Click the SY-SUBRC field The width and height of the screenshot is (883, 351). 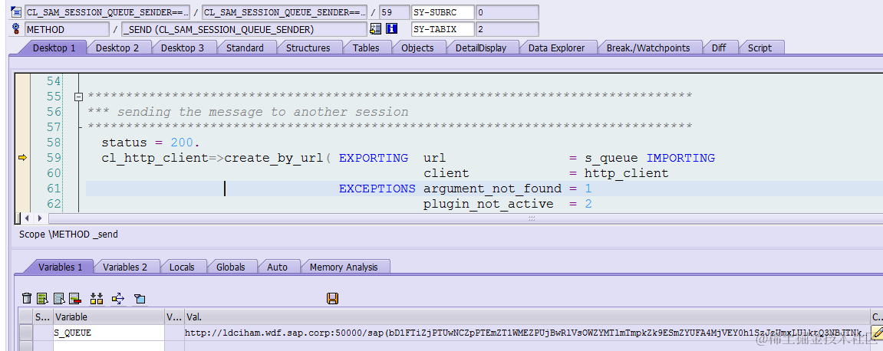point(443,12)
